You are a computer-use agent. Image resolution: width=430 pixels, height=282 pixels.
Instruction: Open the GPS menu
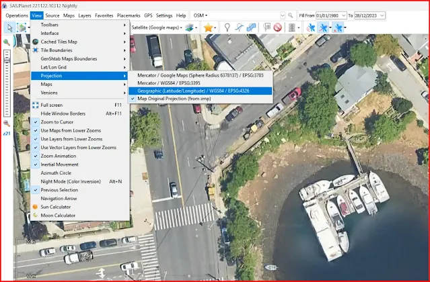point(148,15)
